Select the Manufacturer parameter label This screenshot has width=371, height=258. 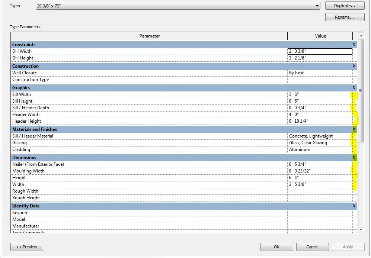point(26,226)
